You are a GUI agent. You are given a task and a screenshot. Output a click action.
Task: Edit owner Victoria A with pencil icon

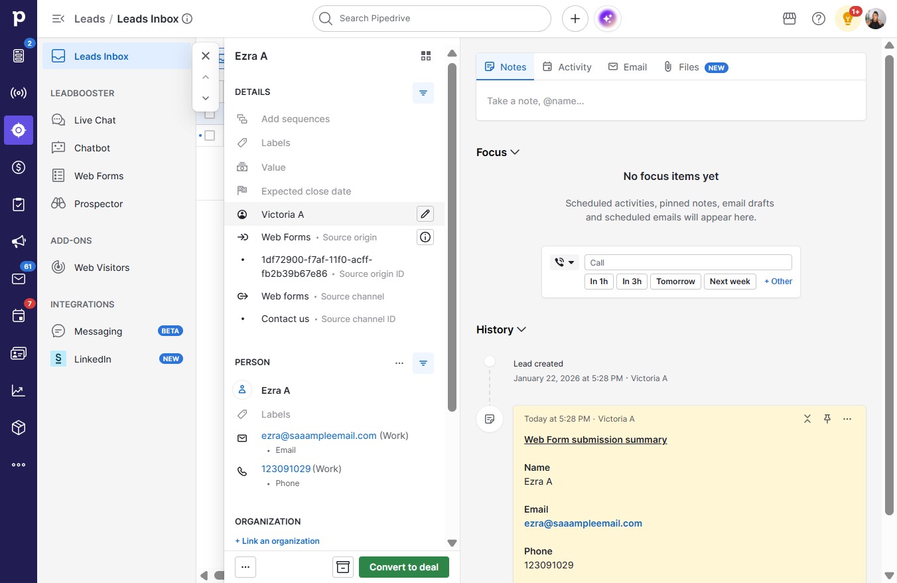point(425,214)
